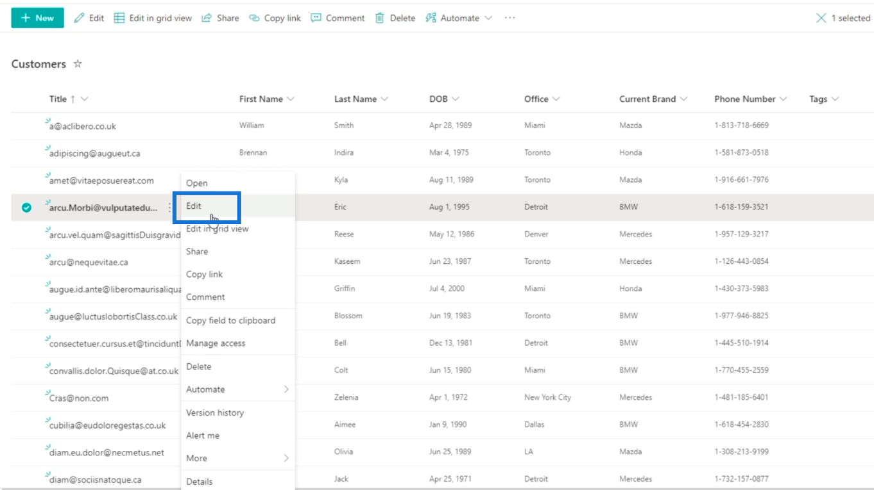
Task: Favorite the Customers list star icon
Action: pyautogui.click(x=78, y=63)
